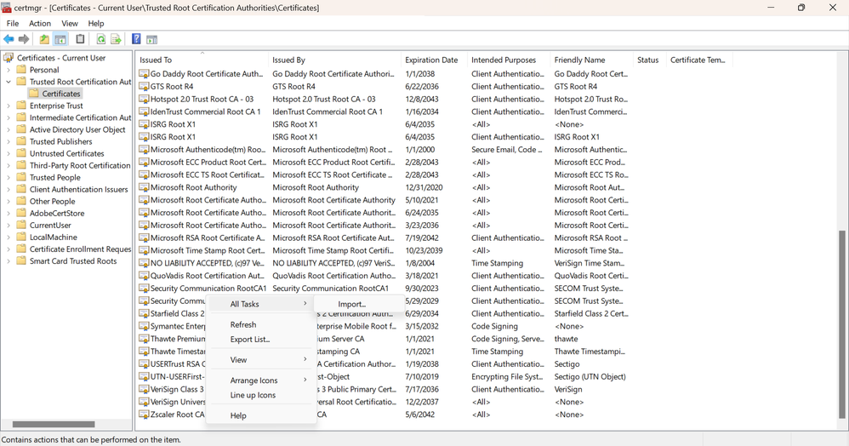This screenshot has height=446, width=849.
Task: Expand the Trusted People tree node
Action: 9,177
